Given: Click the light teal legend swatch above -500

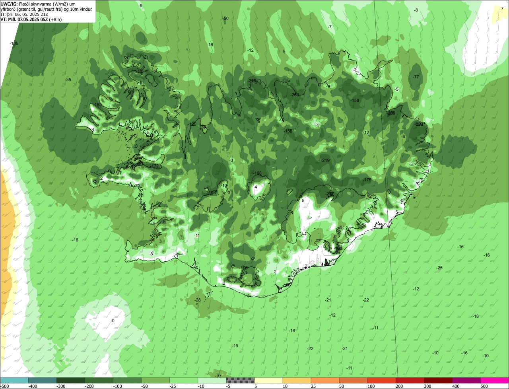Looking at the screenshot, I should (x=14, y=380).
